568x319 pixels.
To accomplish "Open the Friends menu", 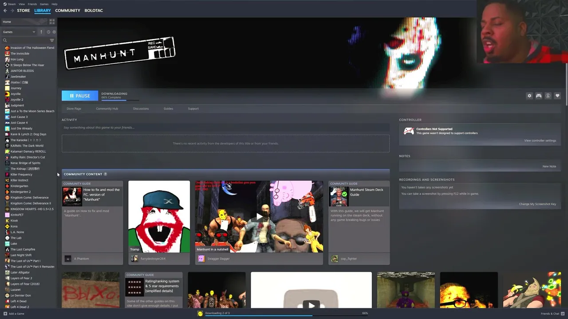I will (x=32, y=4).
